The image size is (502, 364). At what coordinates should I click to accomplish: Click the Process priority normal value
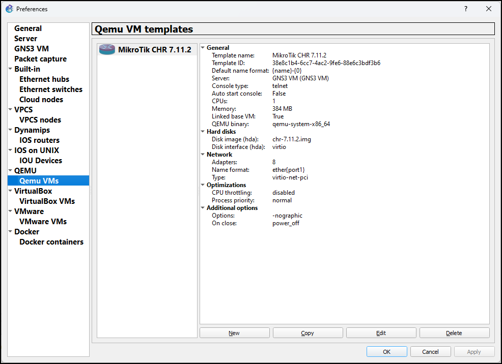(x=282, y=200)
